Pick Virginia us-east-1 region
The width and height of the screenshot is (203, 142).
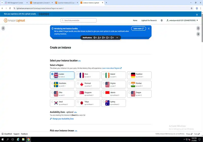tap(113, 84)
